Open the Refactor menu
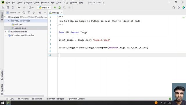 tap(45, 3)
